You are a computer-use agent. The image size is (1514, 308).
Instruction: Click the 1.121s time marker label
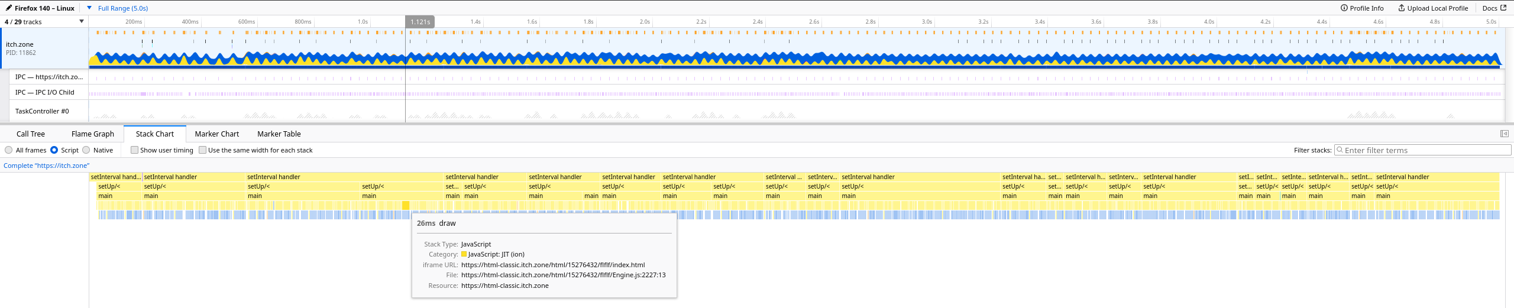click(x=420, y=22)
